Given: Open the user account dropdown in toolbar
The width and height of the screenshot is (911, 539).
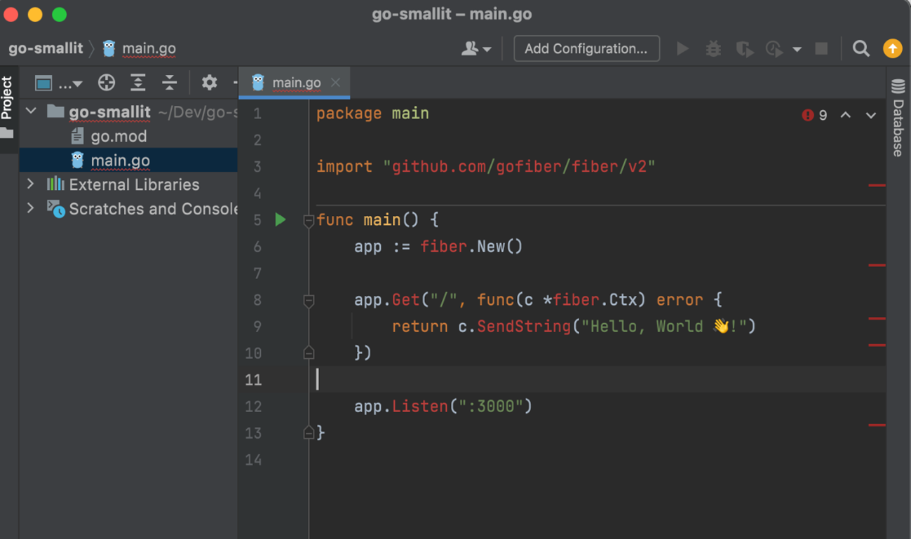Looking at the screenshot, I should pyautogui.click(x=476, y=48).
